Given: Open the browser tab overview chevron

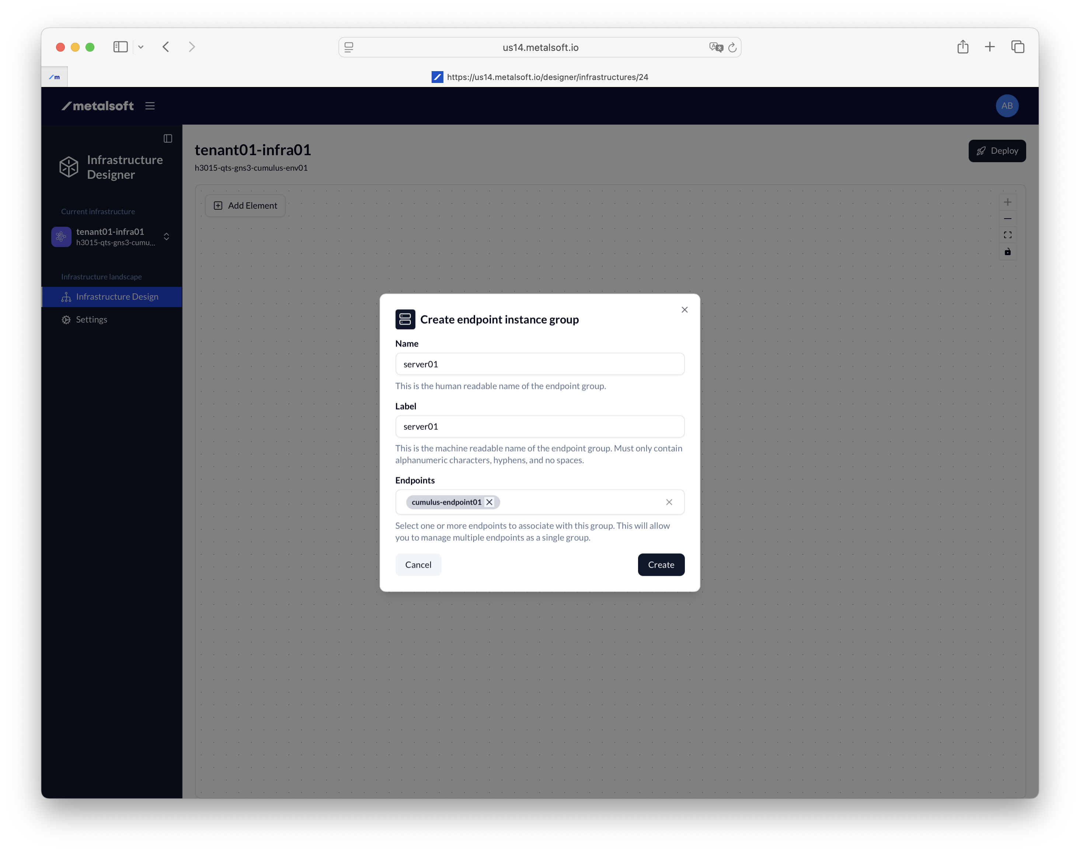Looking at the screenshot, I should (x=141, y=46).
